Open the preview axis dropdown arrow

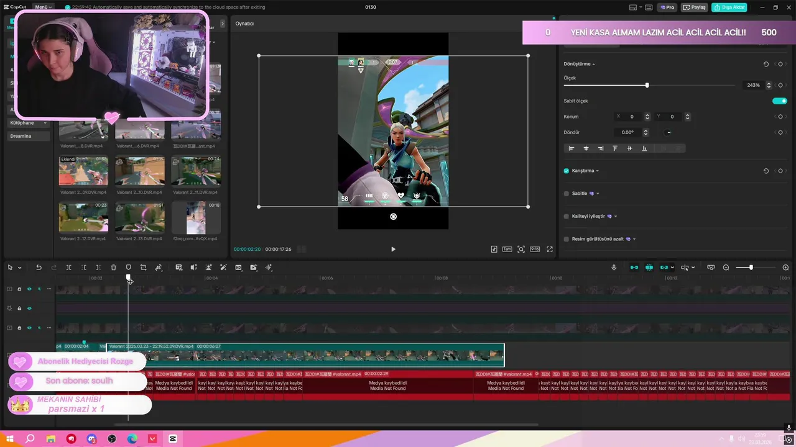693,268
